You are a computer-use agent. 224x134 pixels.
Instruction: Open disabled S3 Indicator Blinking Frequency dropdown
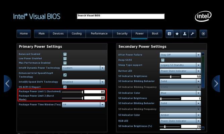coord(180,109)
